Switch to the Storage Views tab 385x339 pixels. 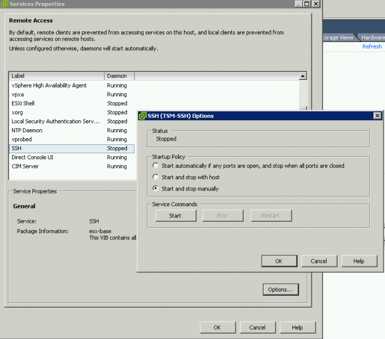339,37
